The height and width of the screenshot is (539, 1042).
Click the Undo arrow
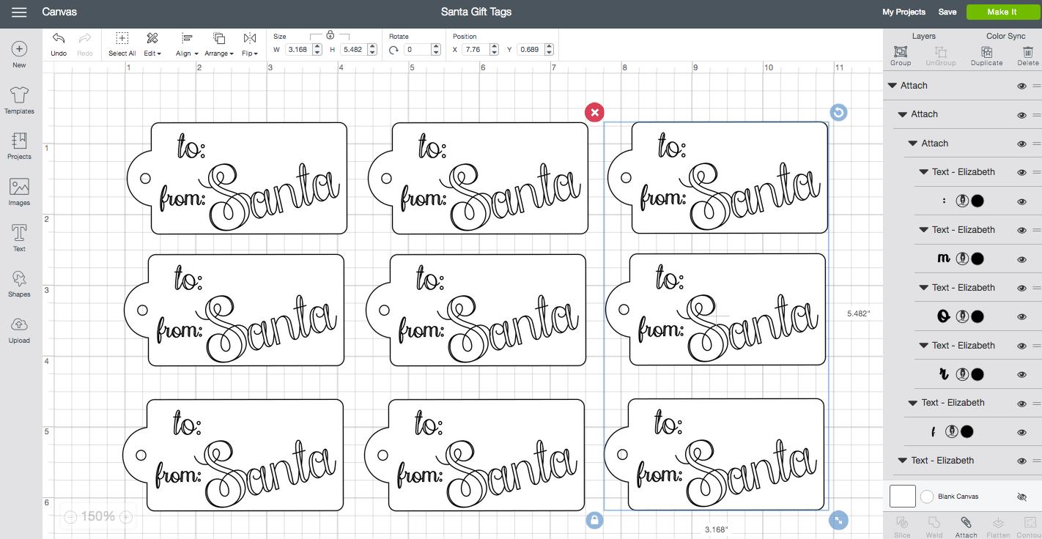coord(59,39)
